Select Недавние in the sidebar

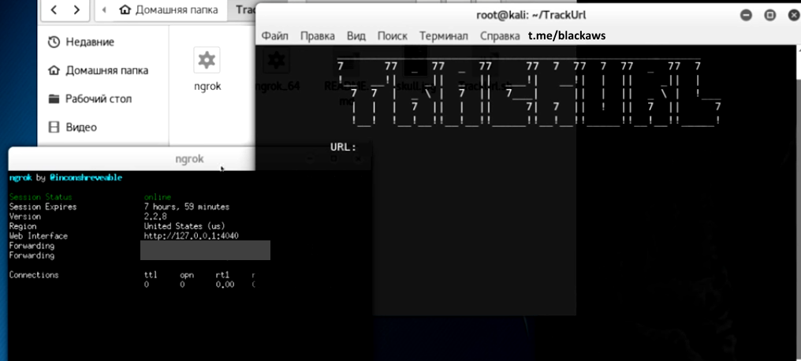89,42
